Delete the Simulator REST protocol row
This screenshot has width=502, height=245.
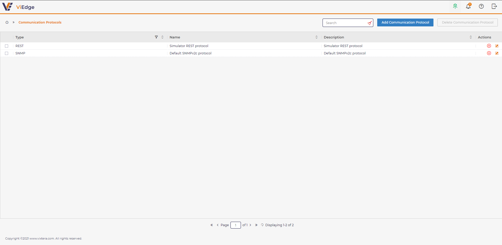[489, 46]
